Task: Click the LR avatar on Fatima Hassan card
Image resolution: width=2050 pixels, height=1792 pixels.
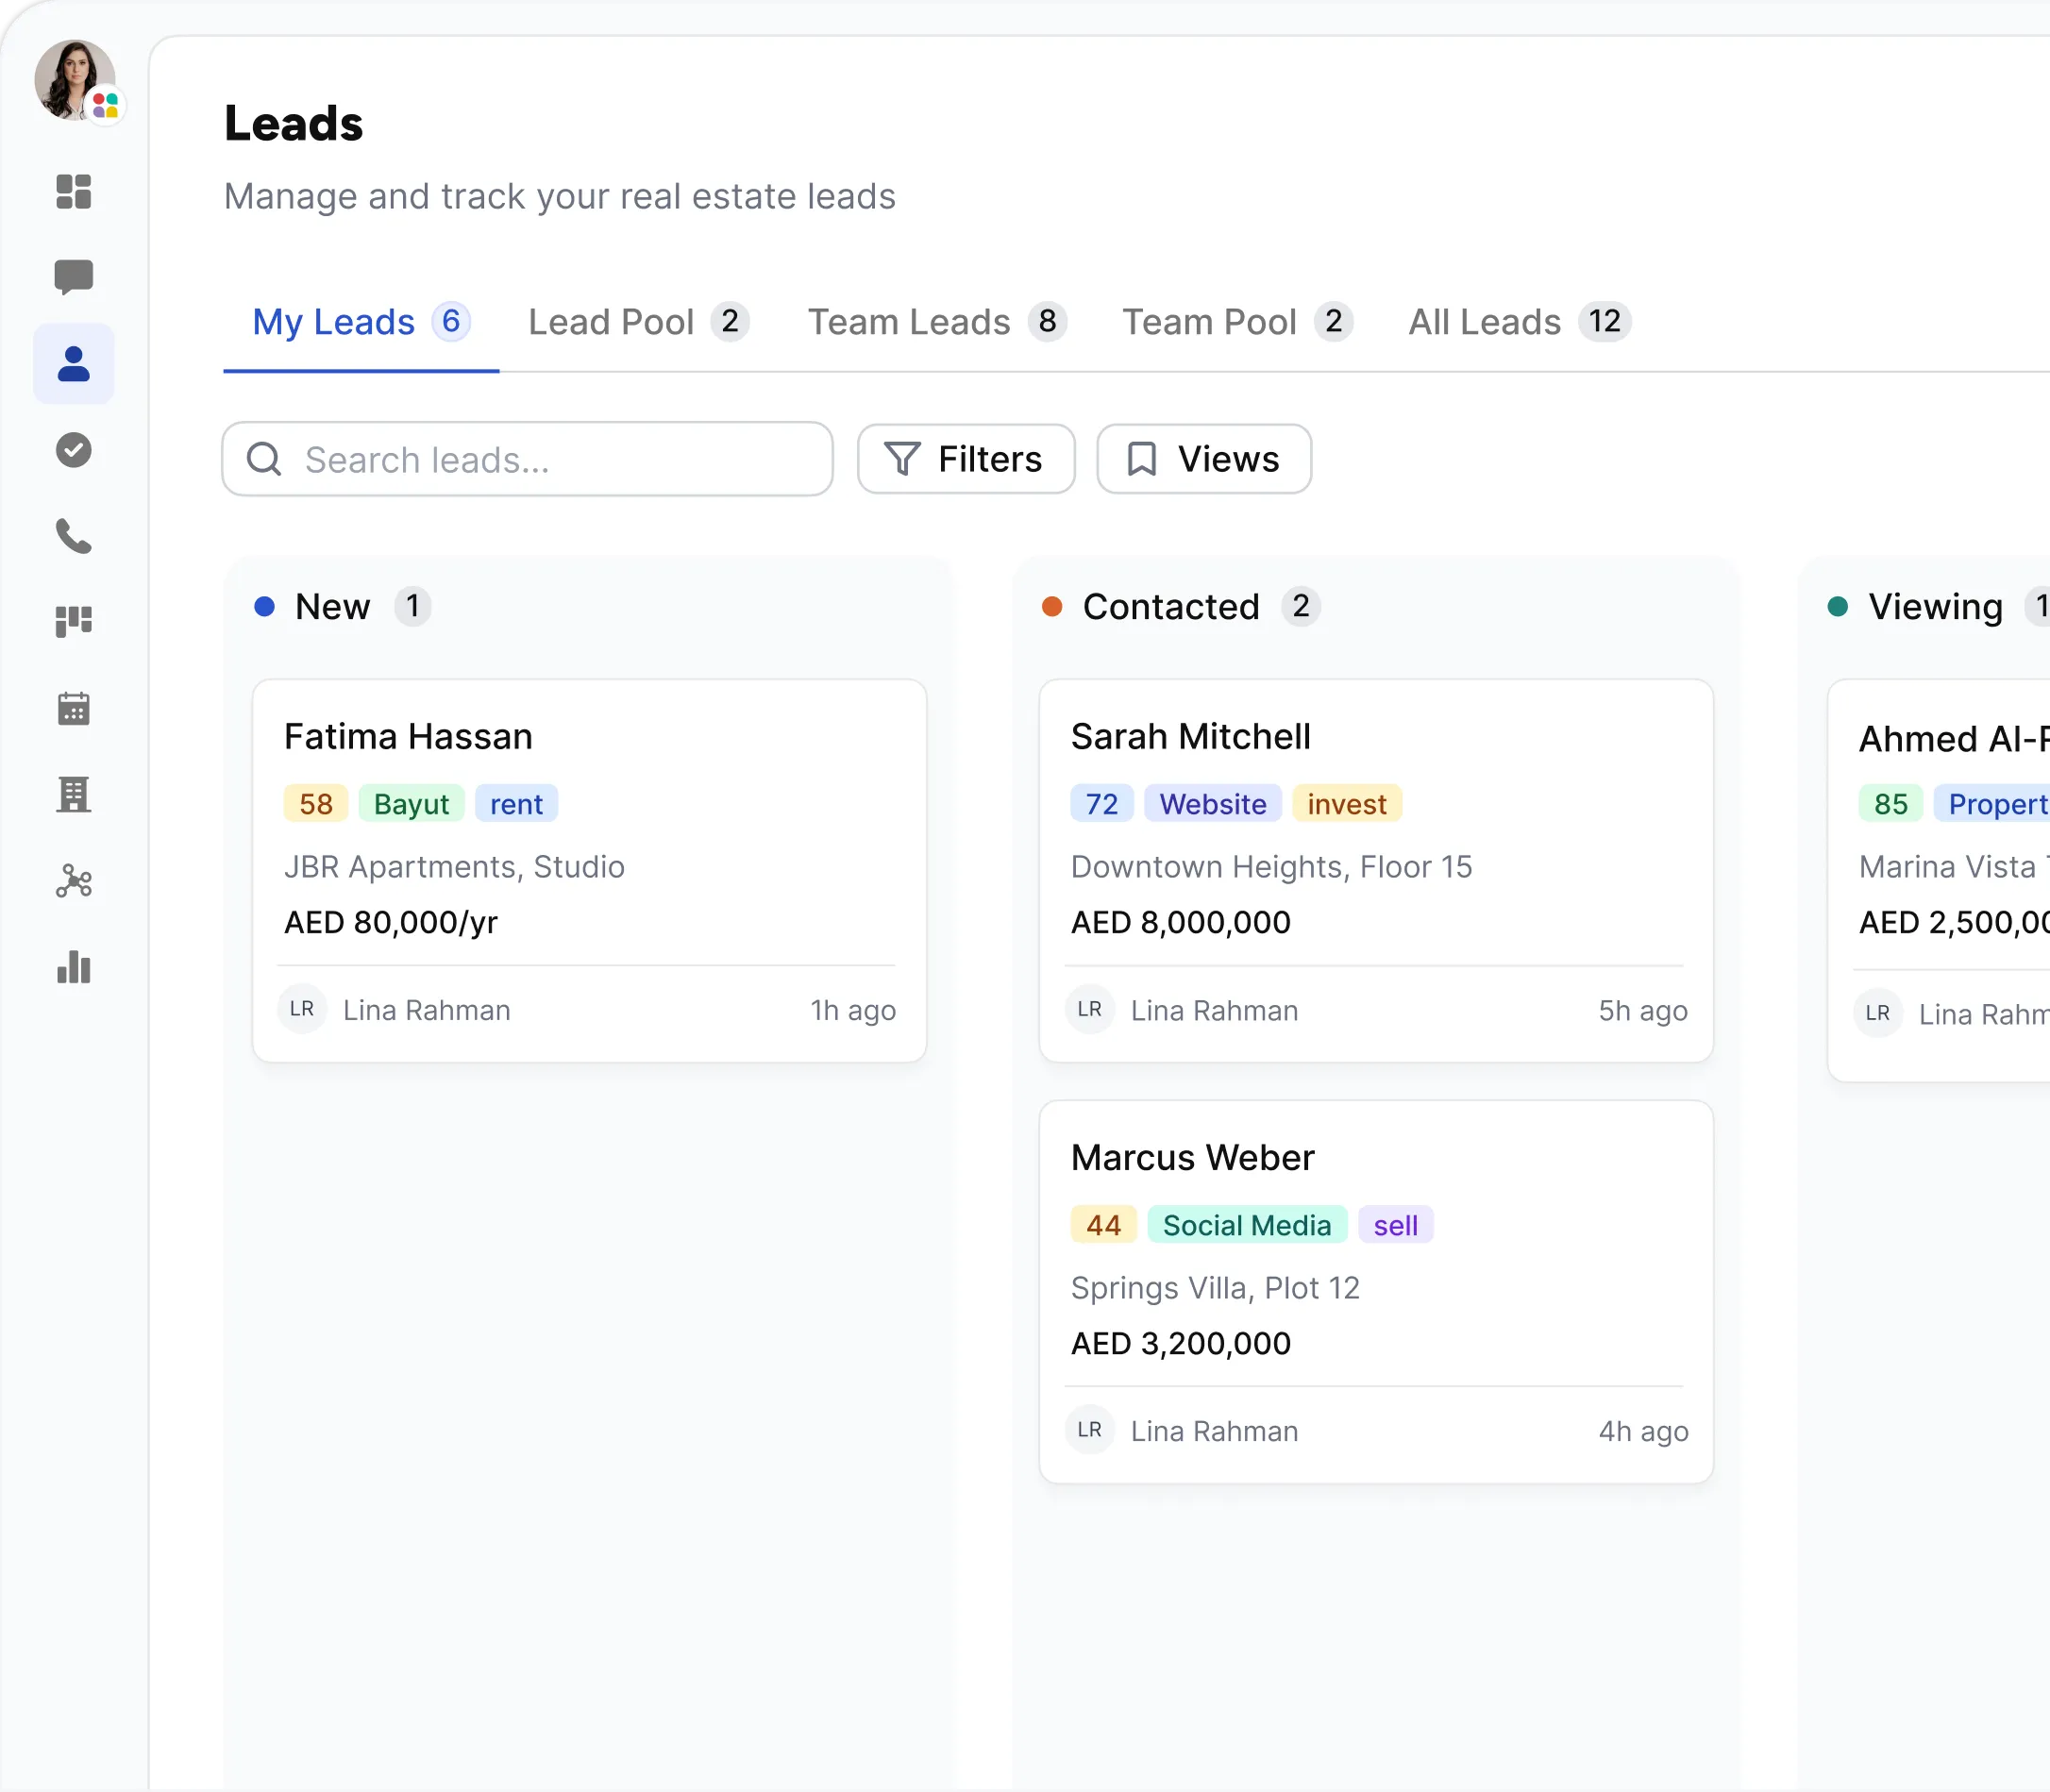Action: tap(302, 1009)
